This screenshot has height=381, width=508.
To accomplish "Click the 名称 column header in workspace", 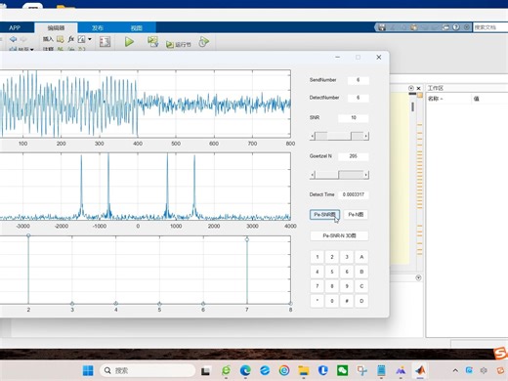I will 448,99.
